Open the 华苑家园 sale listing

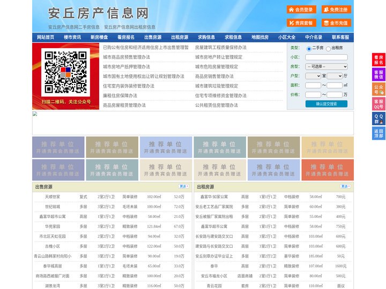click(x=53, y=226)
